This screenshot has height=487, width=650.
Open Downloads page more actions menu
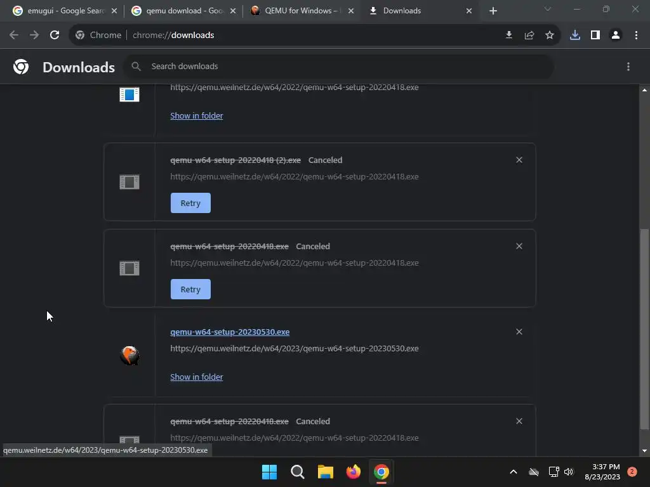(628, 67)
